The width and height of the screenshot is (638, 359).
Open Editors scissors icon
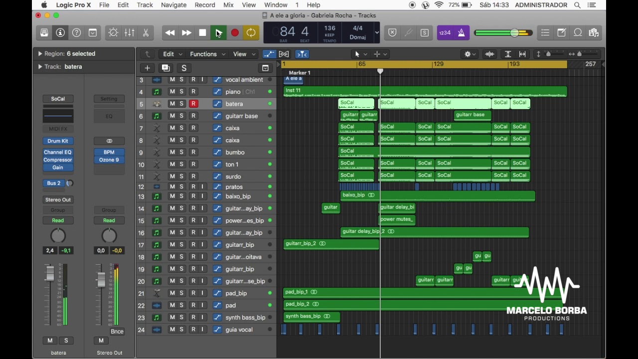click(x=146, y=33)
